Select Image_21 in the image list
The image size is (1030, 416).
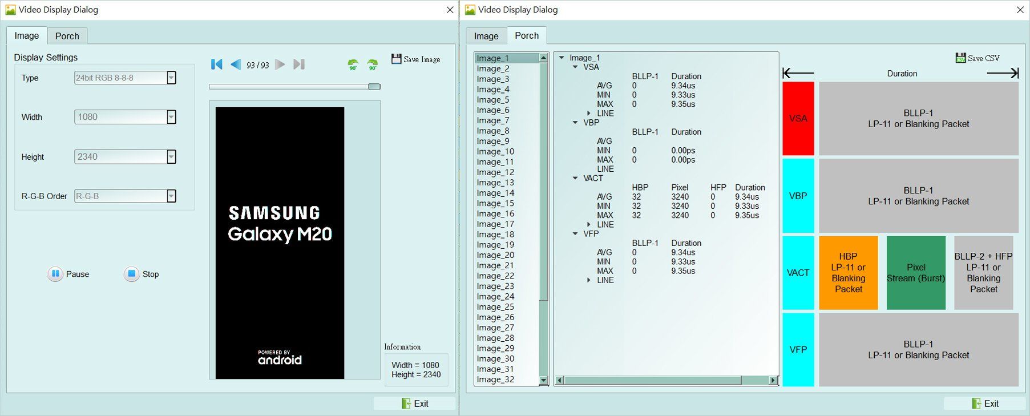[507, 265]
